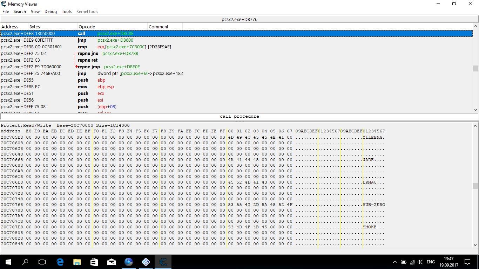
Task: Click the MILEENA text in hex dump
Action: coord(372,137)
